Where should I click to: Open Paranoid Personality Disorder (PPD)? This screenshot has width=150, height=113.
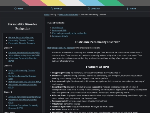pos(24,52)
